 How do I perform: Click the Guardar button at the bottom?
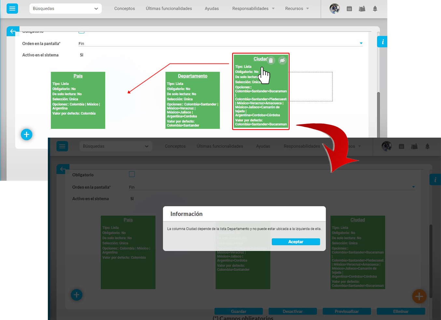pyautogui.click(x=238, y=311)
